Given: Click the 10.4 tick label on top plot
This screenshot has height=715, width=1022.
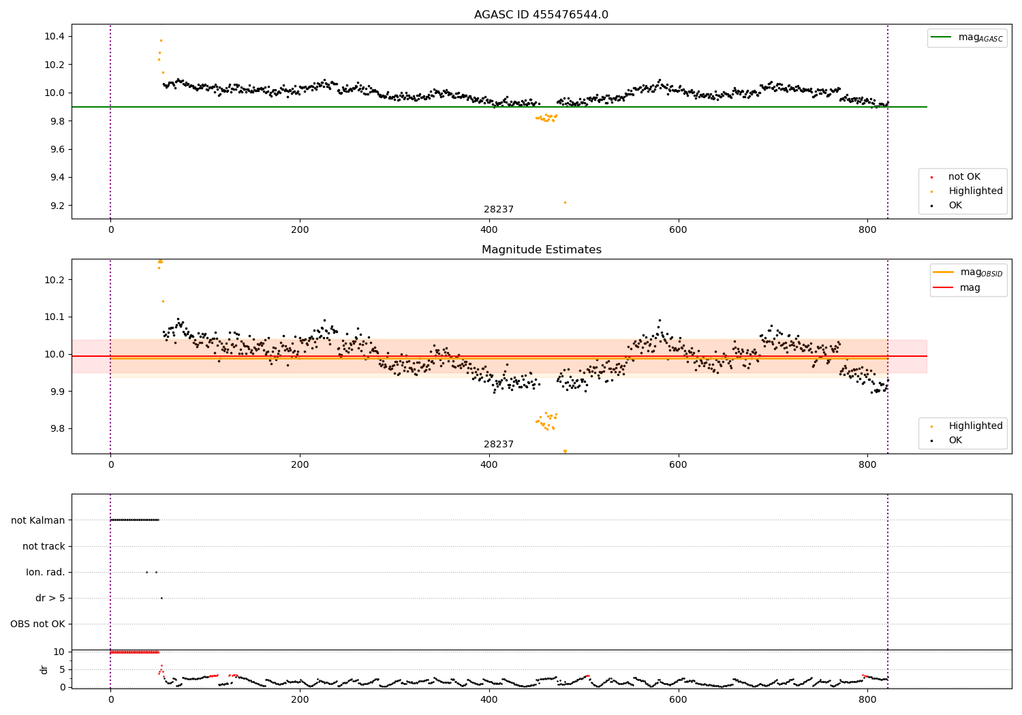Looking at the screenshot, I should 55,36.
